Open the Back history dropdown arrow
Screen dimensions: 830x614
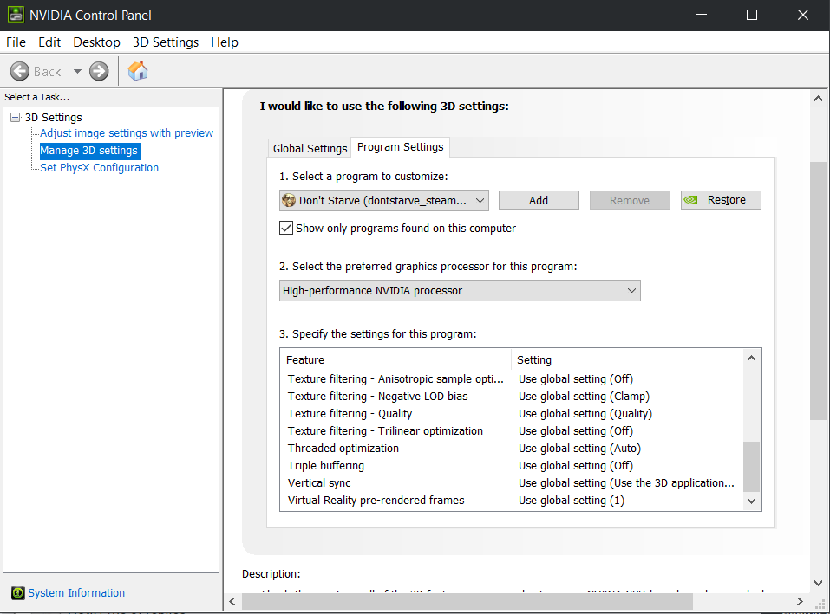click(77, 71)
